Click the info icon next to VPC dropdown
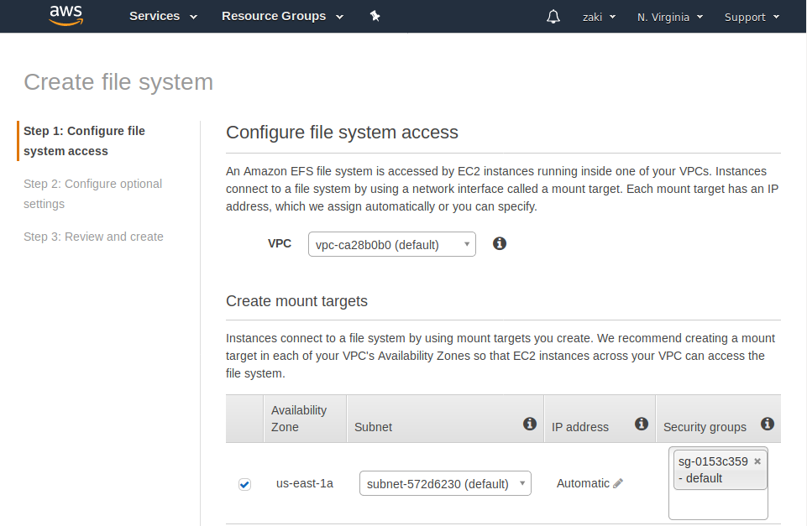Image resolution: width=807 pixels, height=526 pixels. tap(500, 243)
